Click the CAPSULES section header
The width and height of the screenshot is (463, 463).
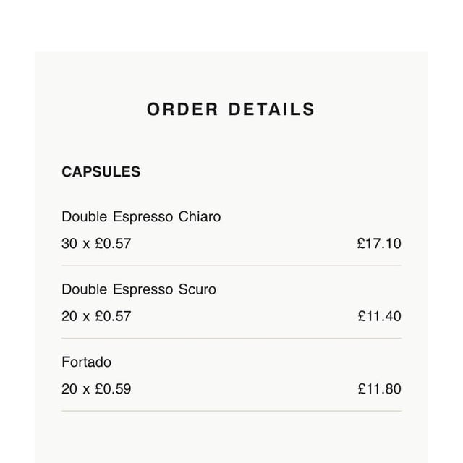(x=101, y=172)
